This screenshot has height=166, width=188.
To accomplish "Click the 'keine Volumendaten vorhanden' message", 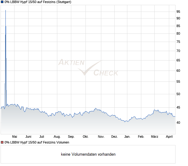I will (88, 154).
